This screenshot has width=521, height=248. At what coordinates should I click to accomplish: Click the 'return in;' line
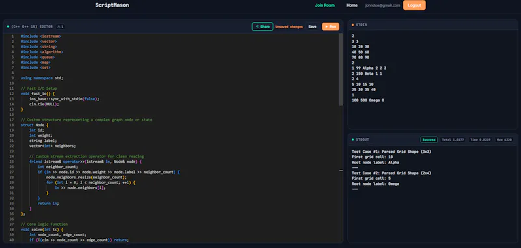pyautogui.click(x=48, y=203)
